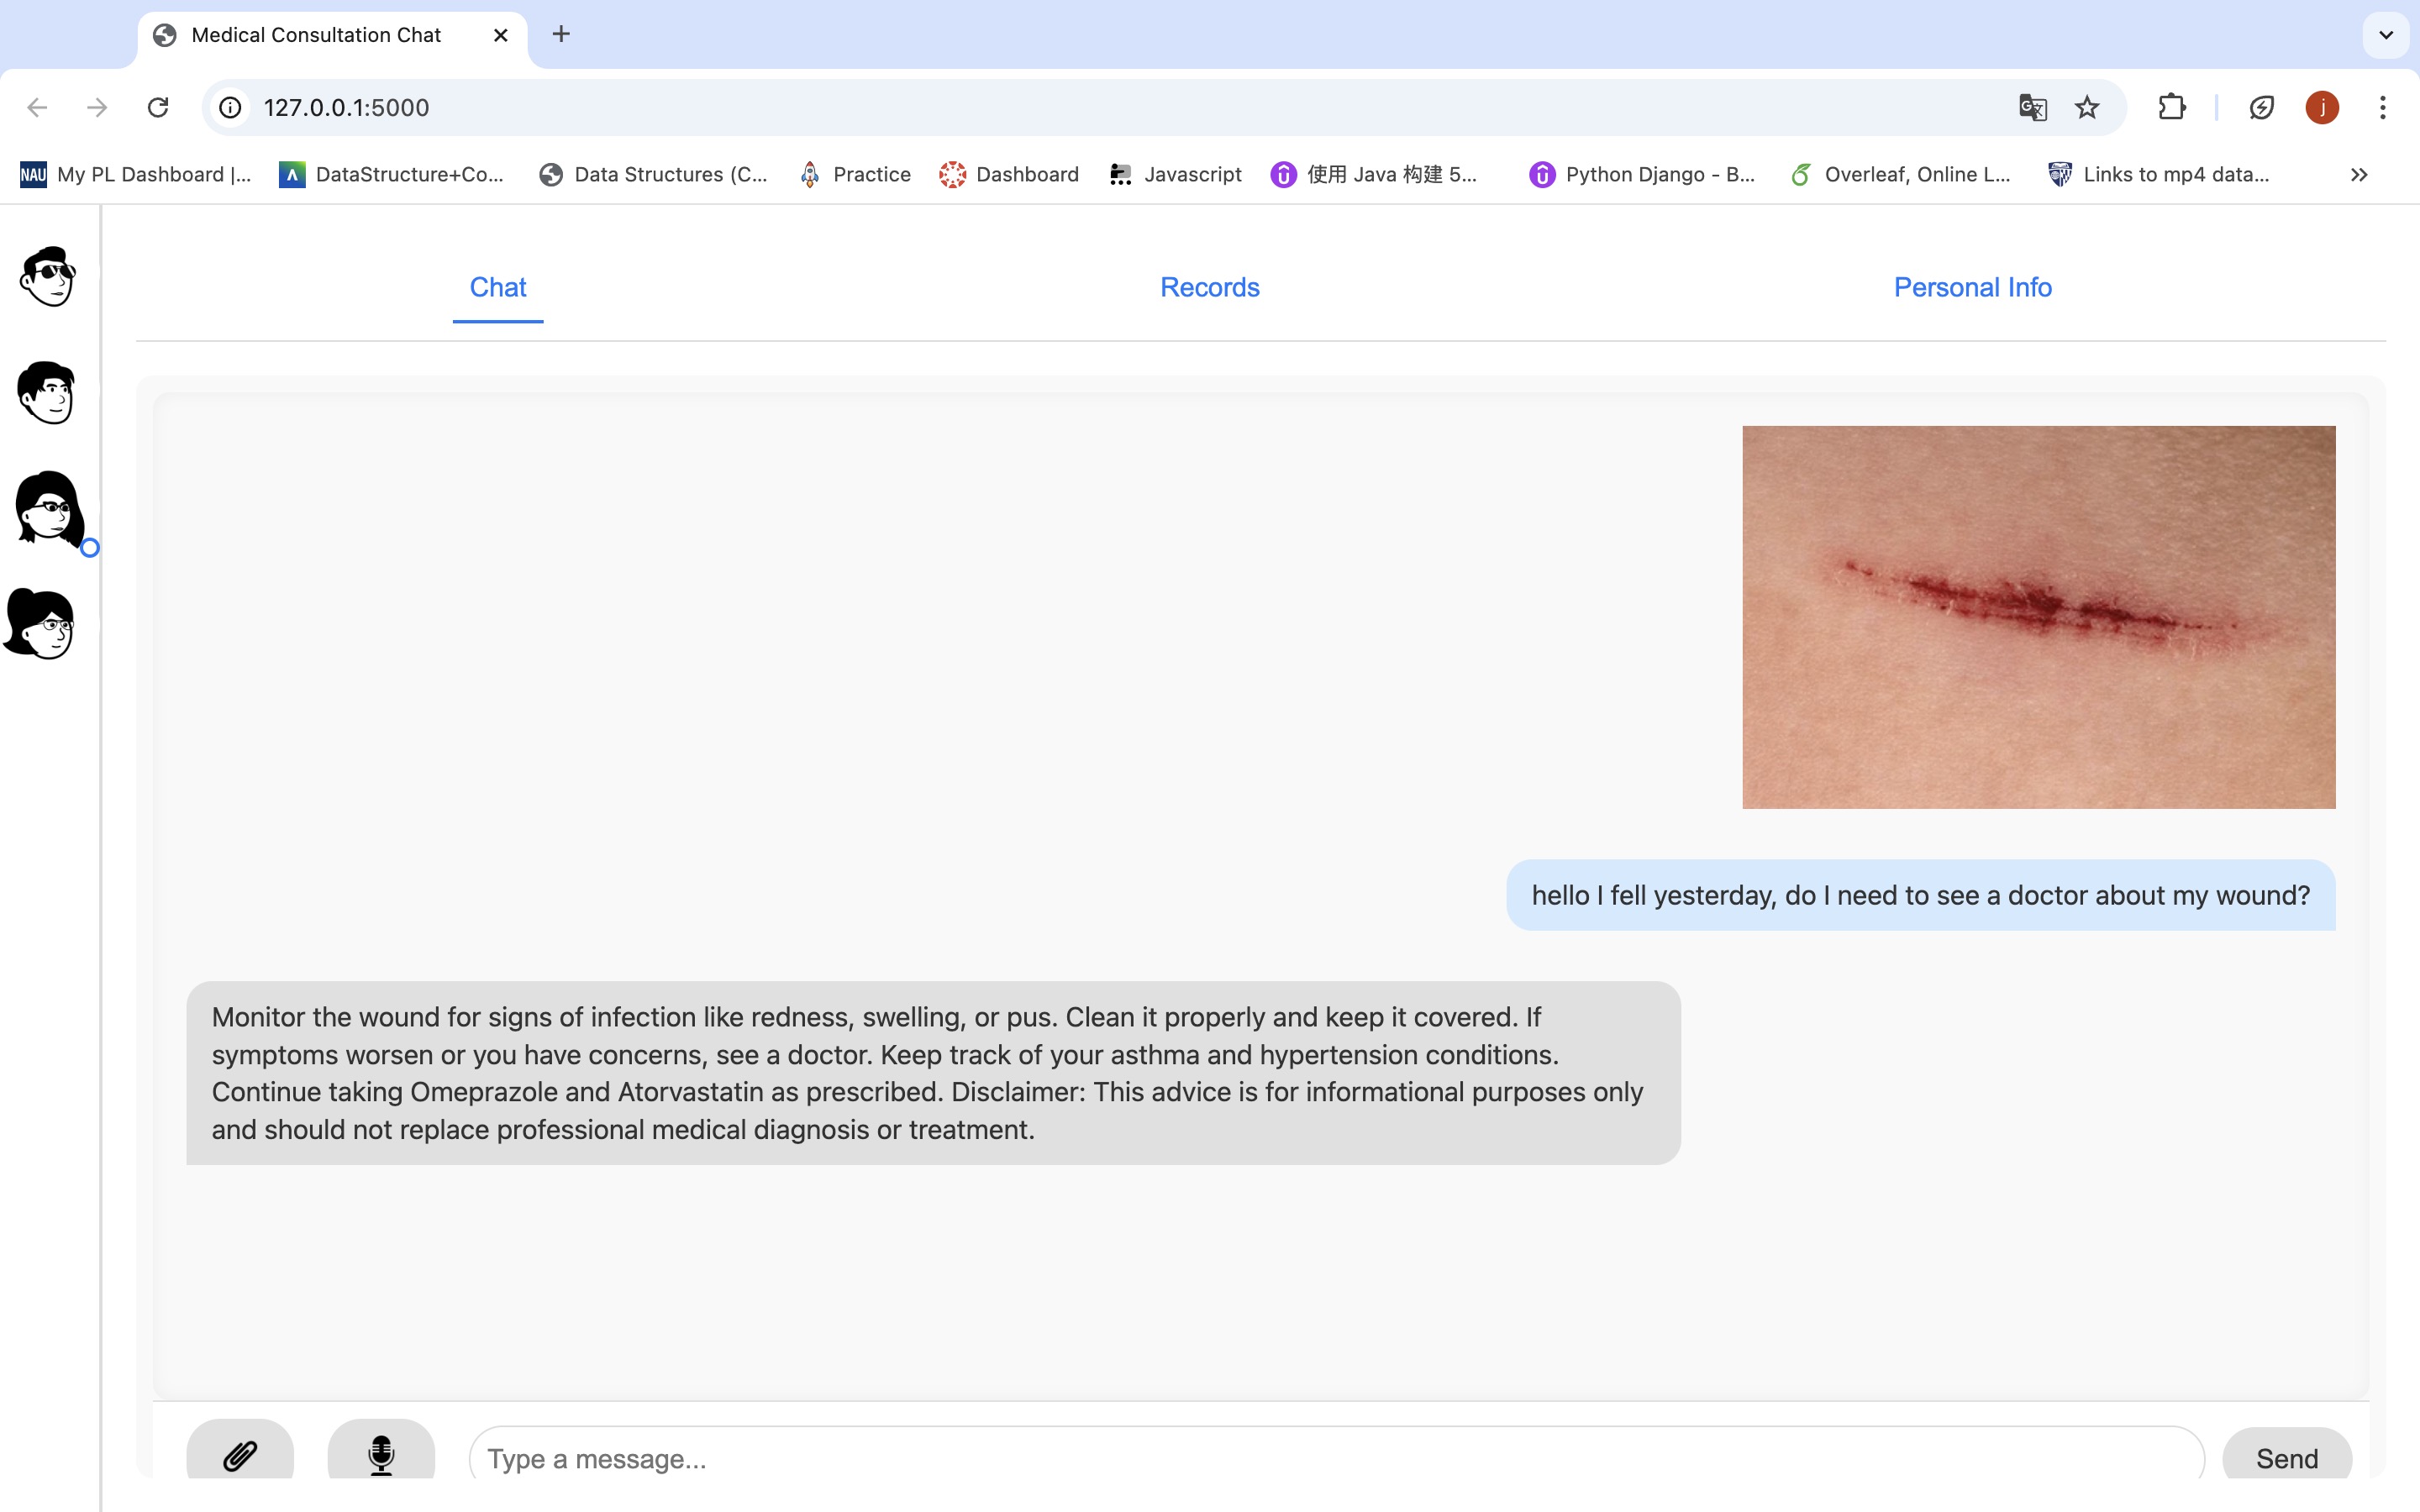Viewport: 2420px width, 1512px height.
Task: Bookmark this page with star icon
Action: coord(2087,107)
